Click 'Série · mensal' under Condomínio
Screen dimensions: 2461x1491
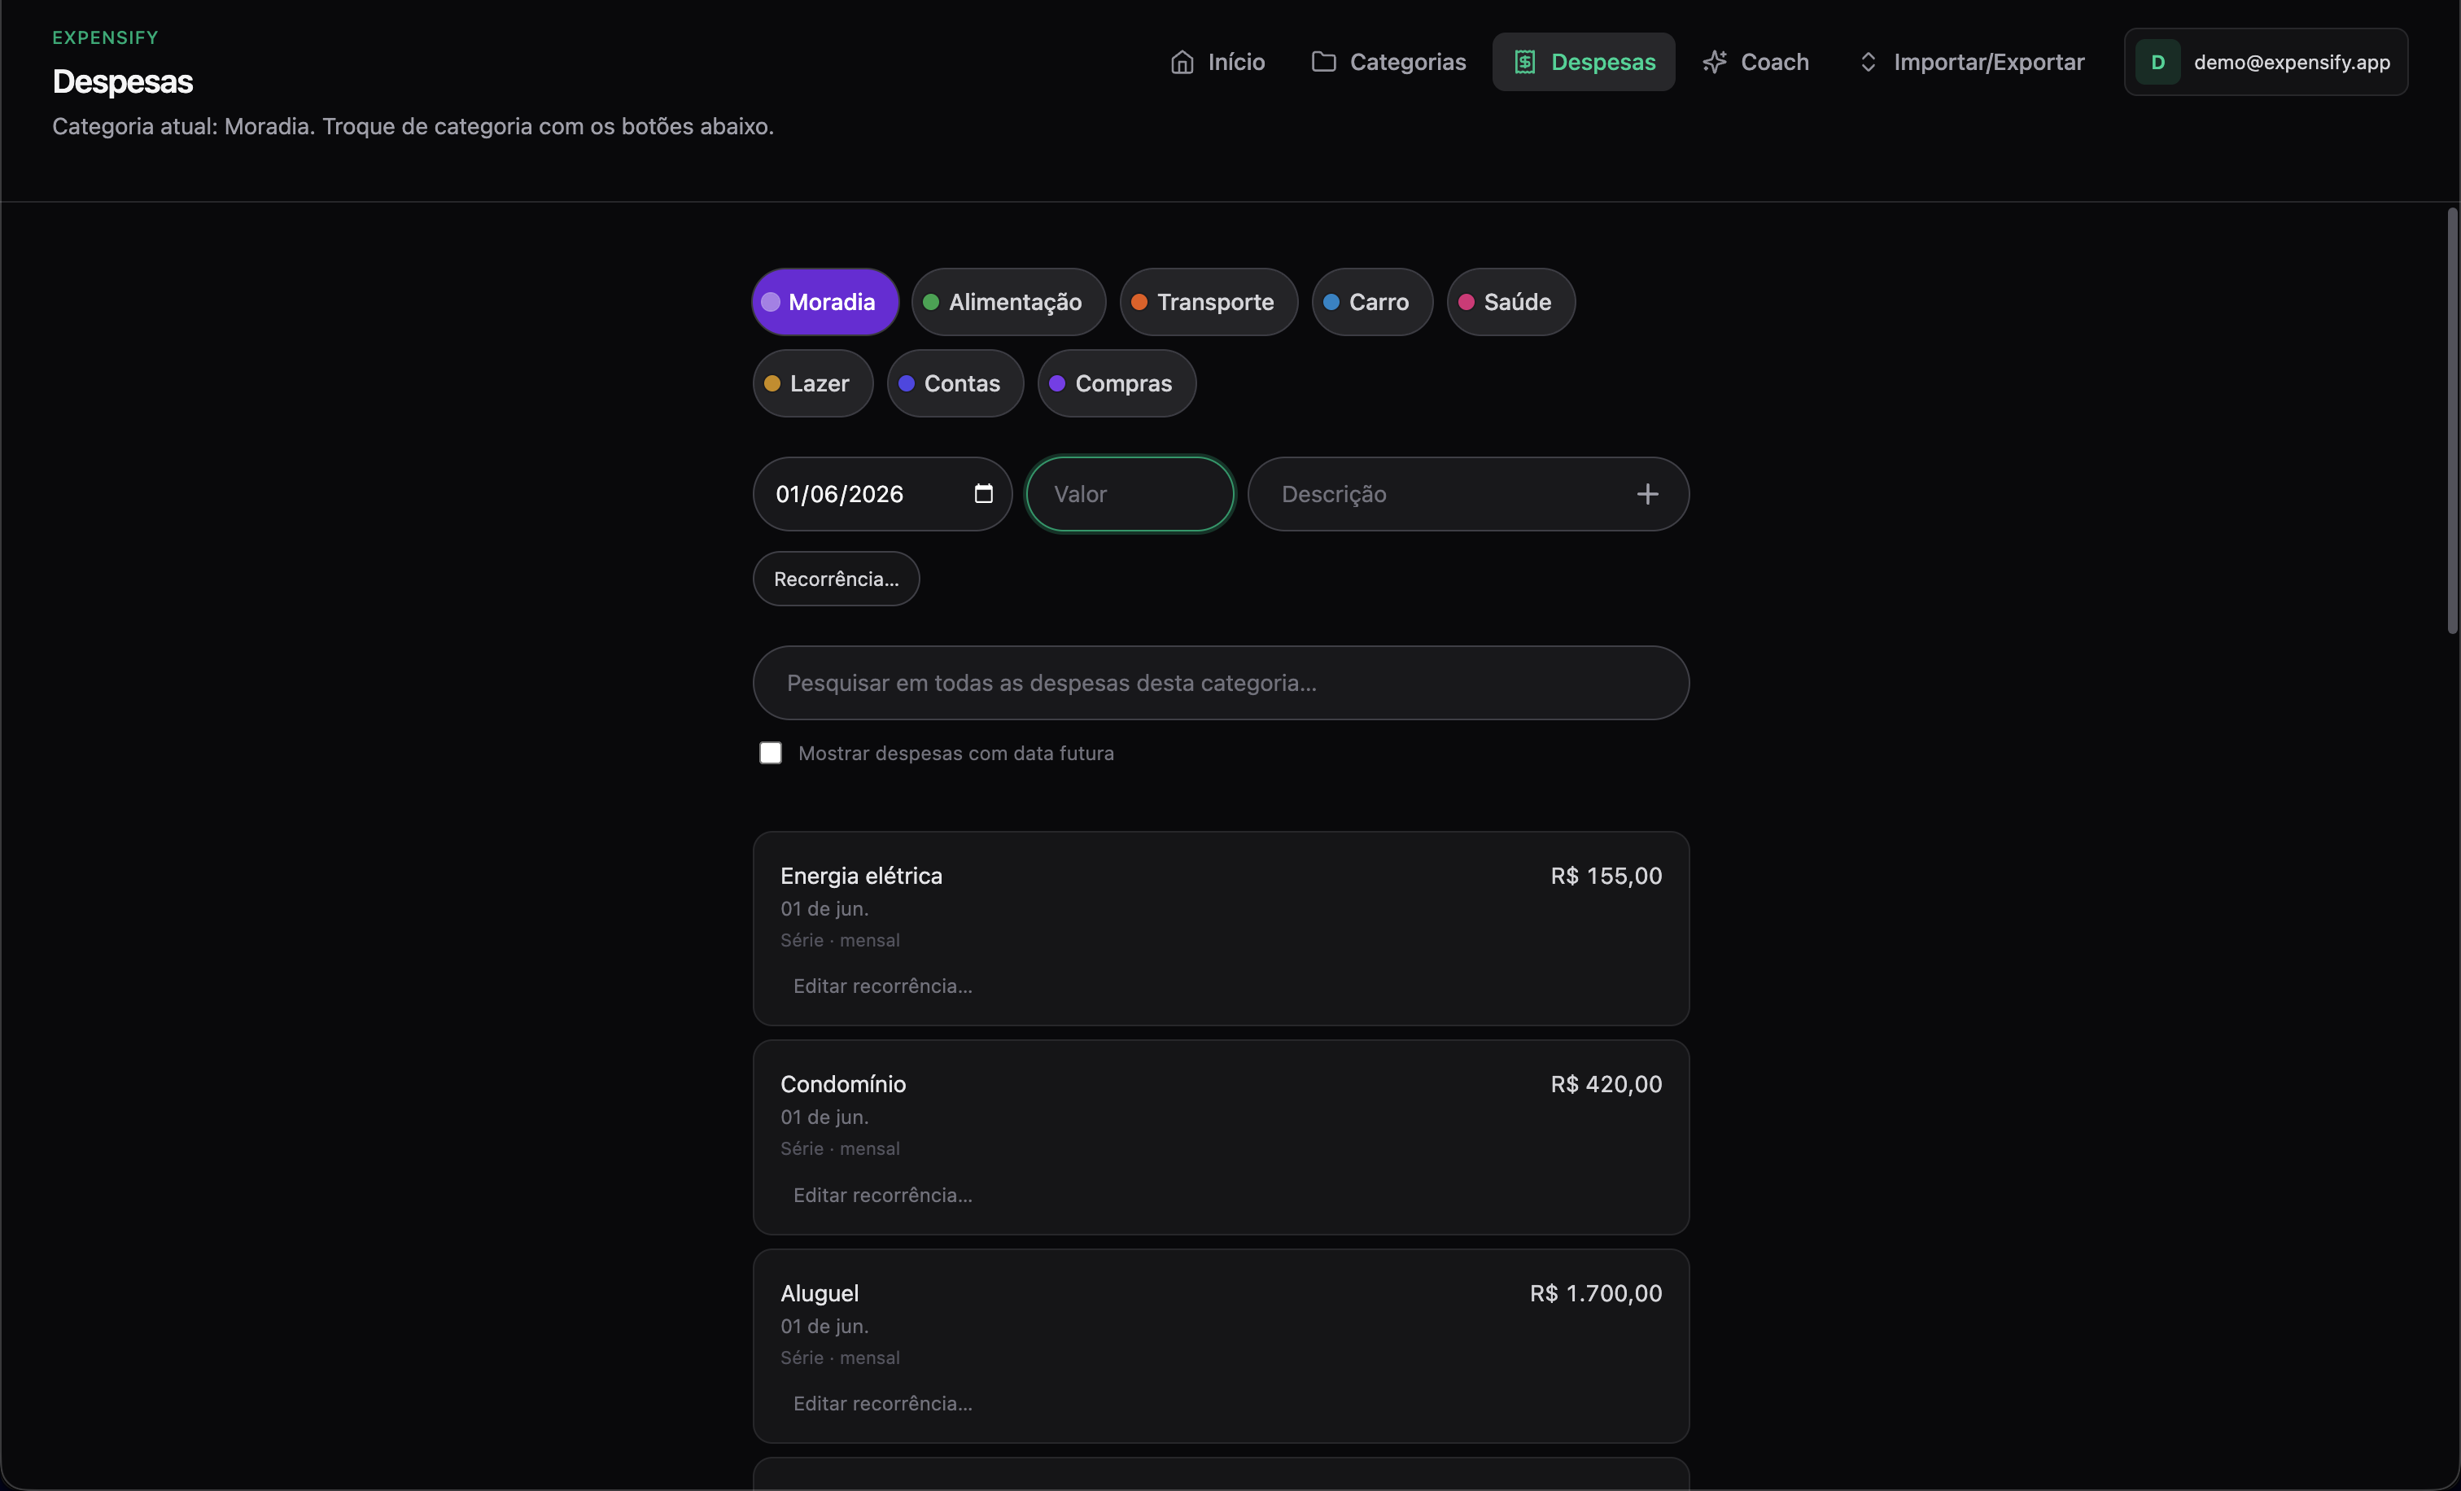point(840,1148)
